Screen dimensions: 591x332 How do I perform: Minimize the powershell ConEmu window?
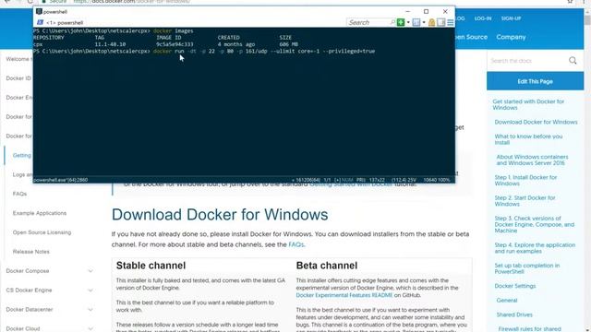(x=407, y=12)
